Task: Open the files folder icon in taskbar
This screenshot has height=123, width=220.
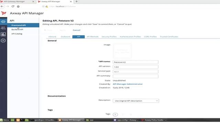Action: [27, 120]
